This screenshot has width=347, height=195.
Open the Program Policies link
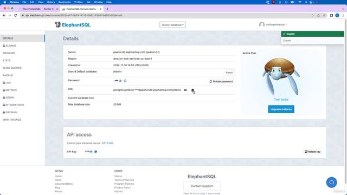pos(124,184)
